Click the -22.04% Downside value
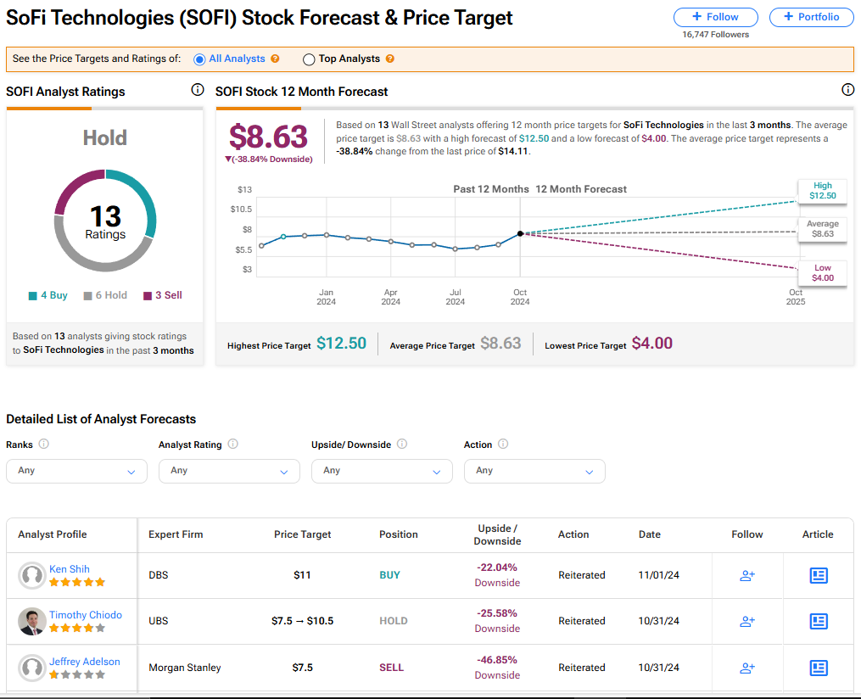Viewport: 861px width, 699px height. 497,575
